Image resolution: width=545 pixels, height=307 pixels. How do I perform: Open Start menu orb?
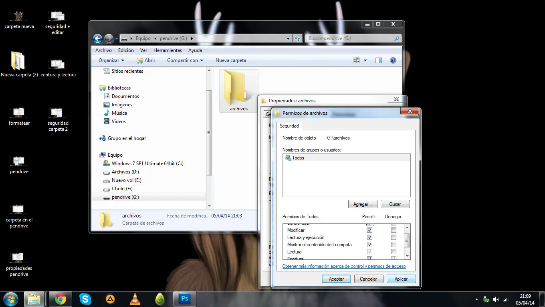click(x=11, y=299)
